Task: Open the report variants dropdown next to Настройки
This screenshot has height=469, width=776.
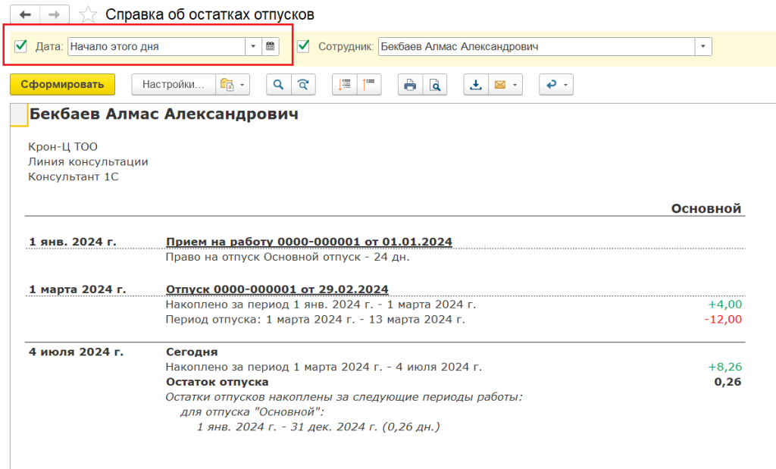Action: 233,85
